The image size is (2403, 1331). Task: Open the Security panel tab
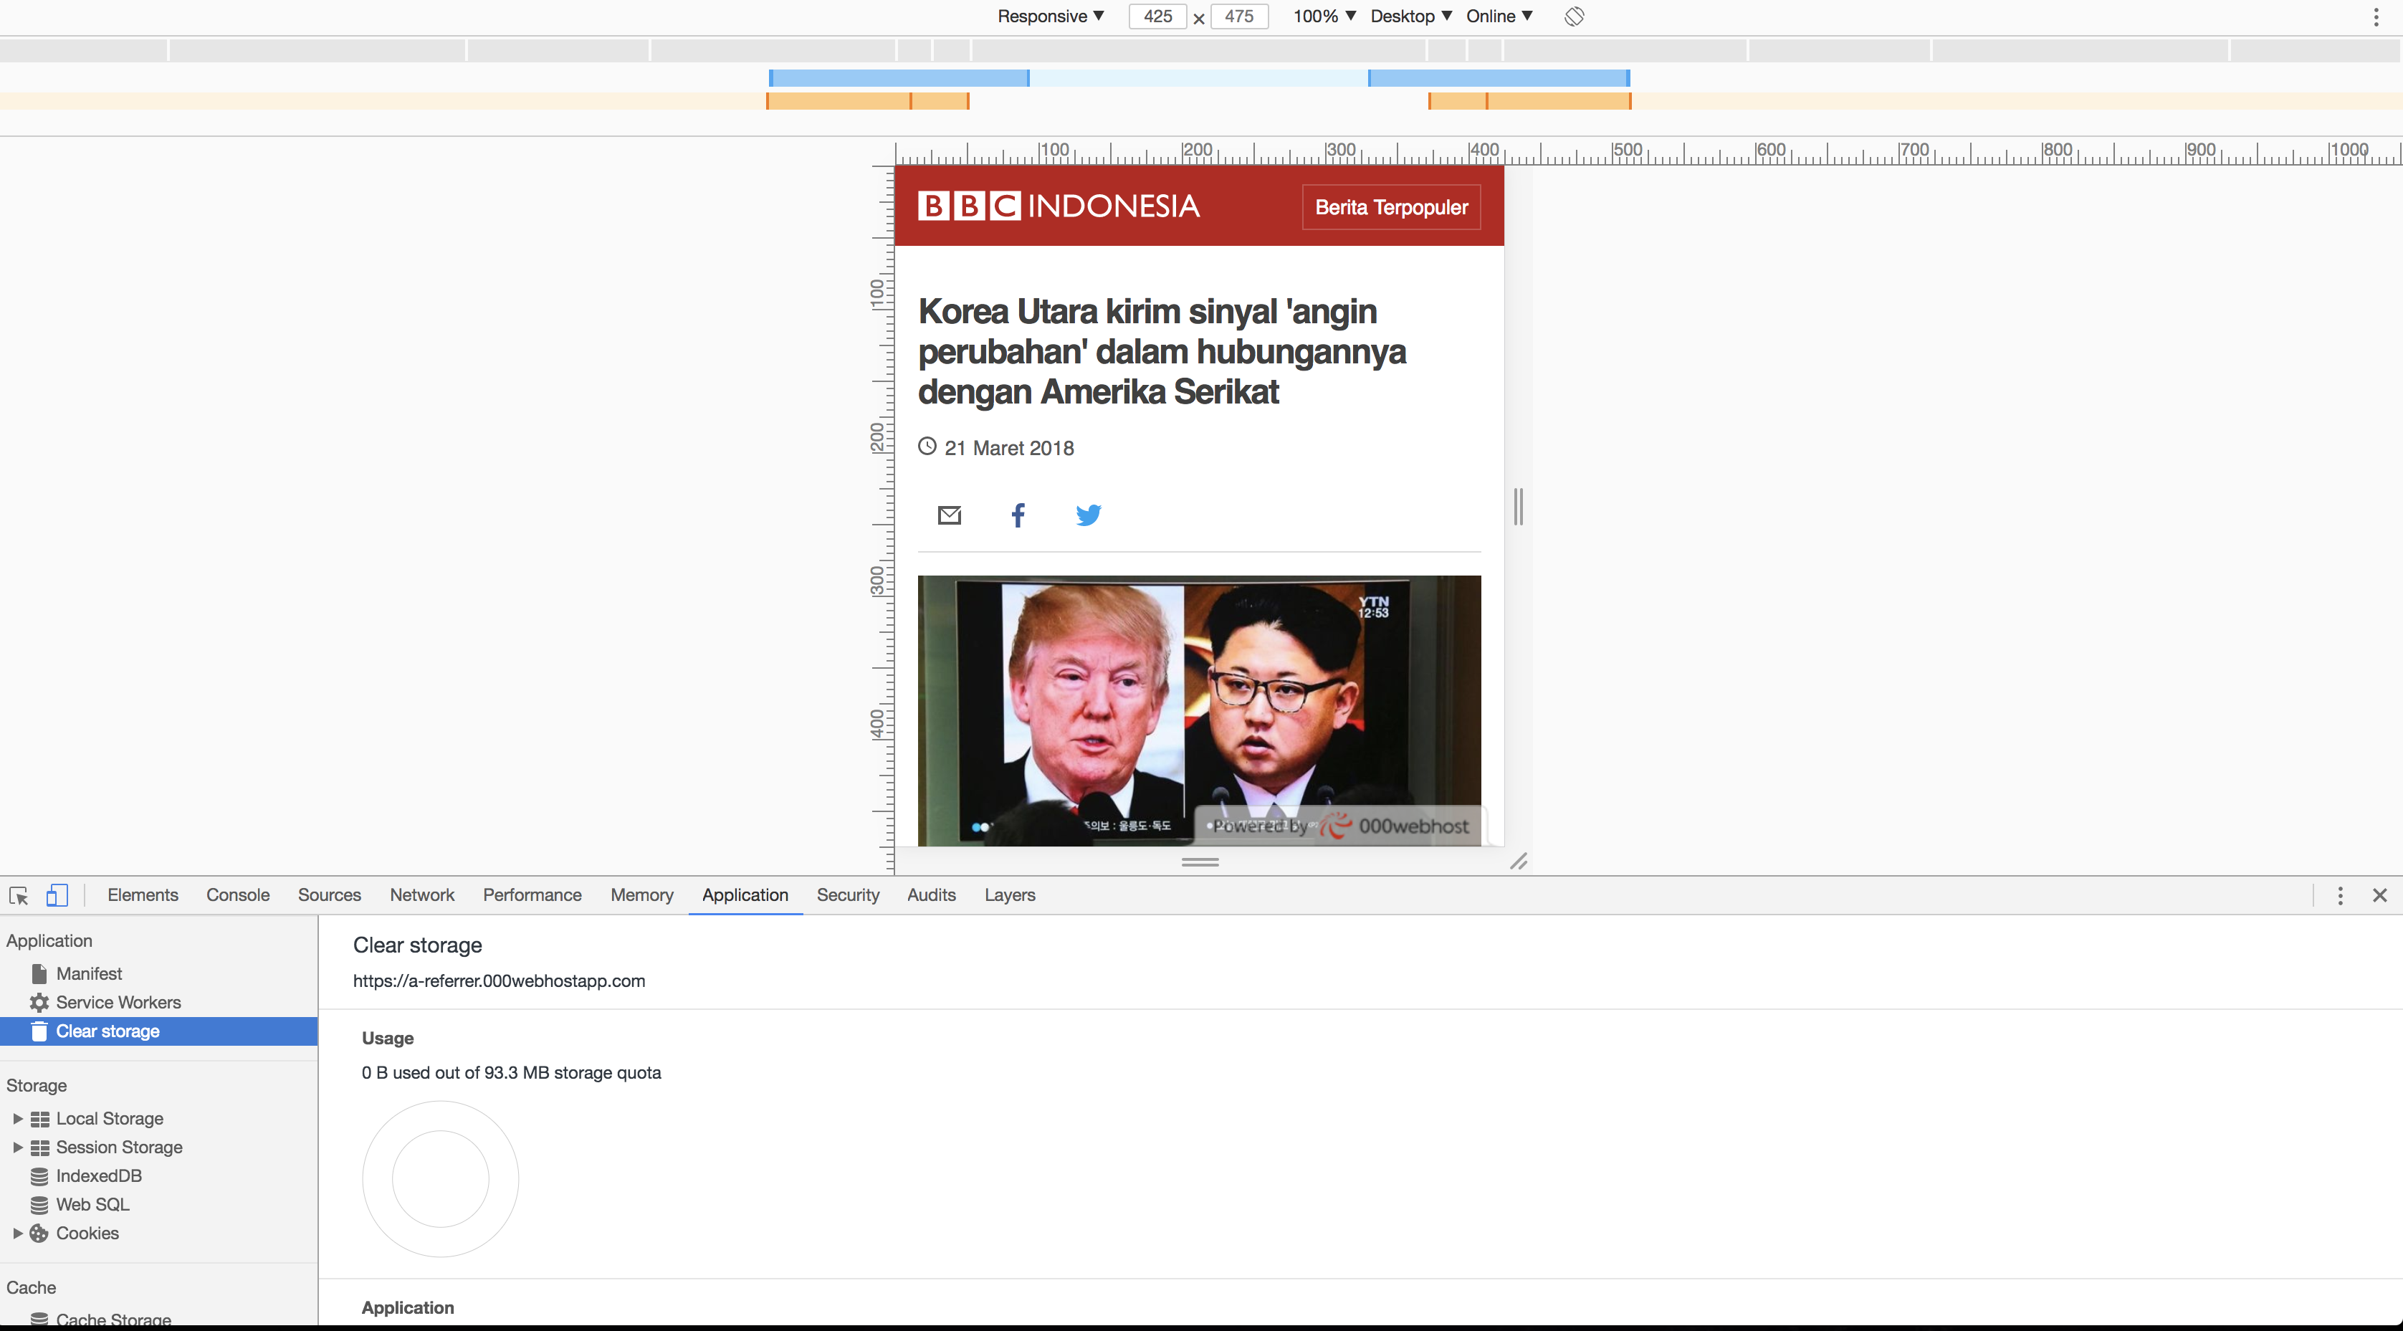click(847, 895)
